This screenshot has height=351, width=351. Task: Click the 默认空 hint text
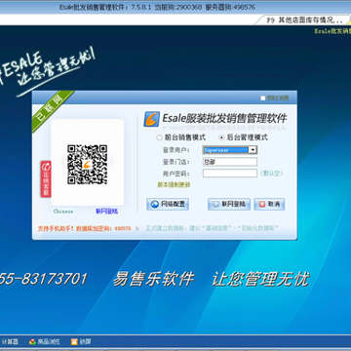(271, 174)
